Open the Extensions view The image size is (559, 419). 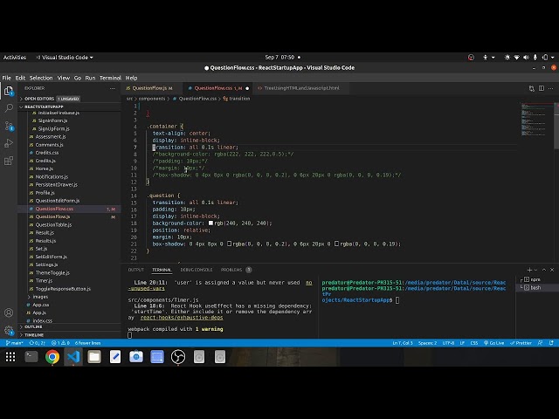(9, 161)
